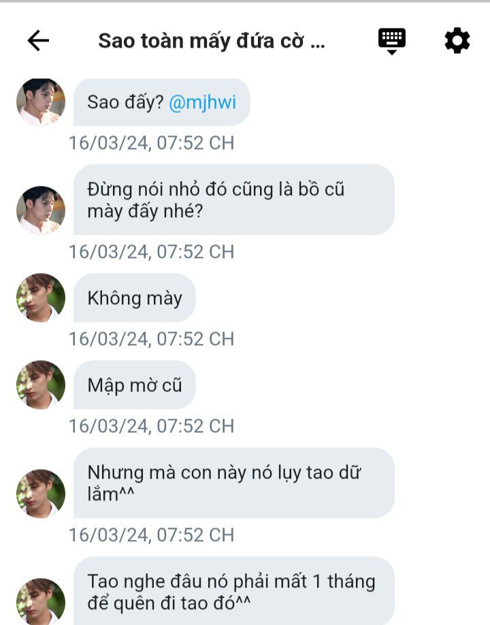This screenshot has height=625, width=490.
Task: Tap timestamp under the 'Mập mờ cũ' message
Action: 151,426
